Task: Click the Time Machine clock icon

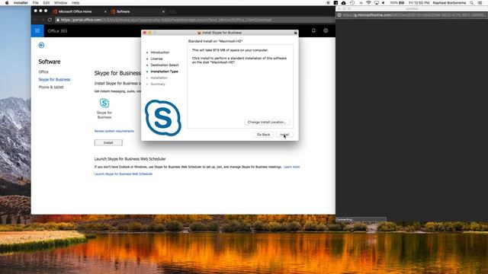Action: [x=352, y=3]
